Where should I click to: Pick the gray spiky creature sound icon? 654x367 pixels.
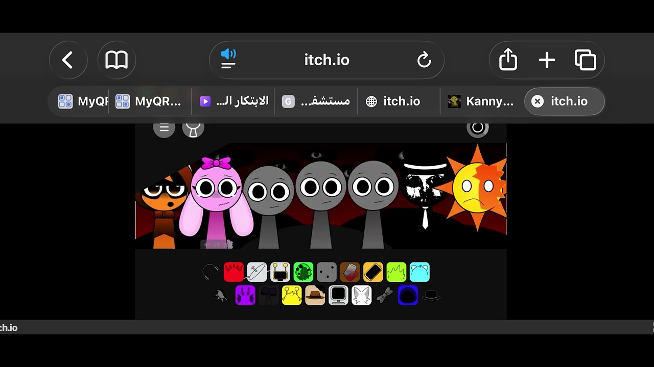coord(222,295)
